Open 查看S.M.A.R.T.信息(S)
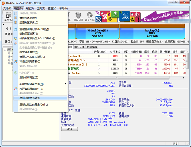191x147 pixels. [x=40, y=57]
